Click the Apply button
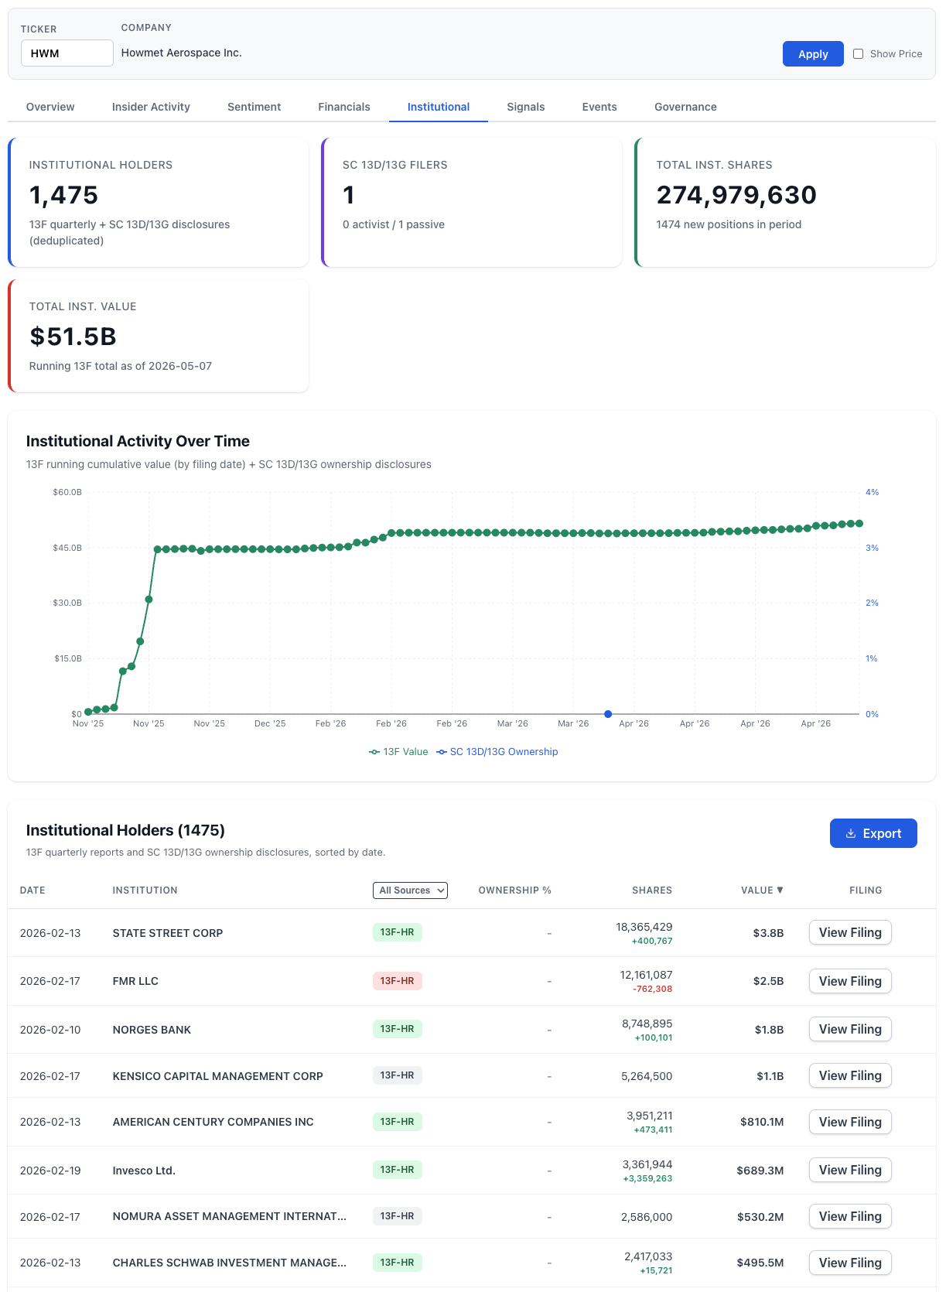The width and height of the screenshot is (946, 1292). [813, 54]
